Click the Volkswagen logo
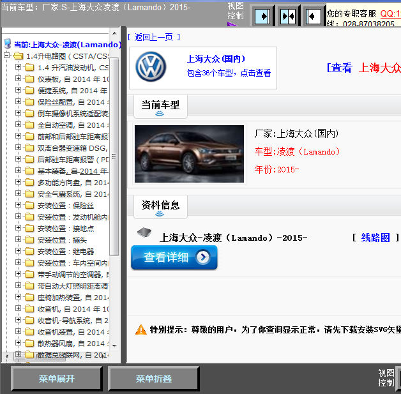Viewport: 401px width, 394px height. 151,67
